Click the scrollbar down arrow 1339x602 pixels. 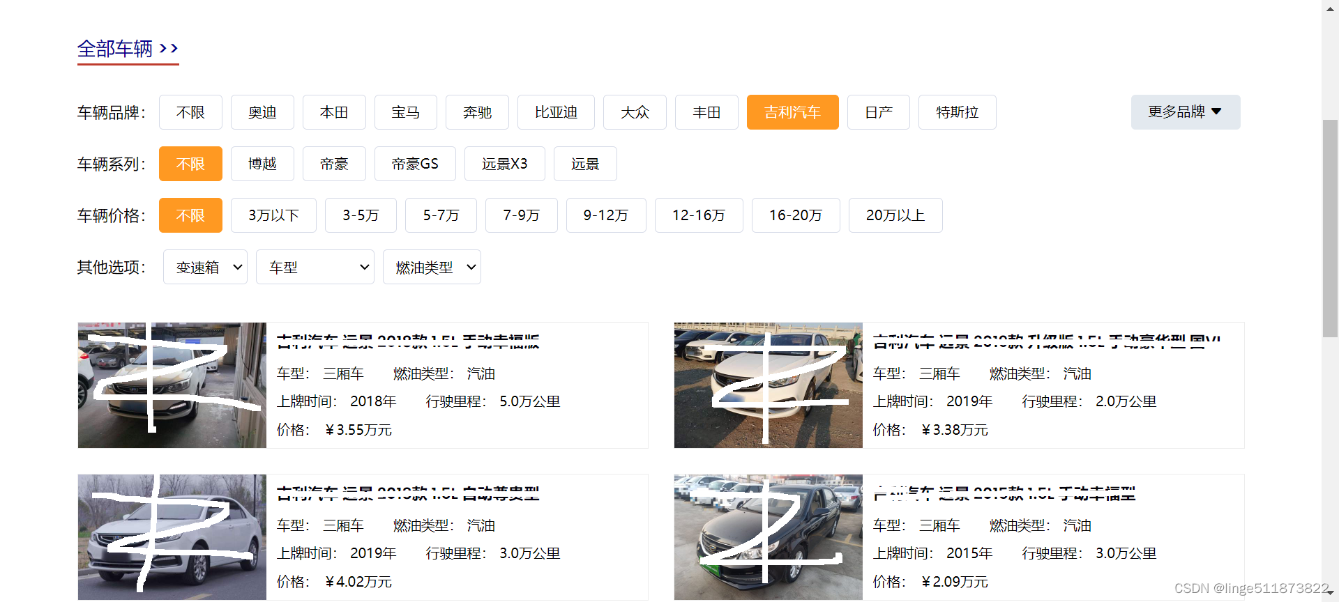pyautogui.click(x=1330, y=594)
